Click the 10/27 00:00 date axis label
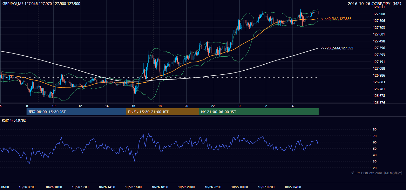This screenshot has height=190, width=406. pos(239,187)
